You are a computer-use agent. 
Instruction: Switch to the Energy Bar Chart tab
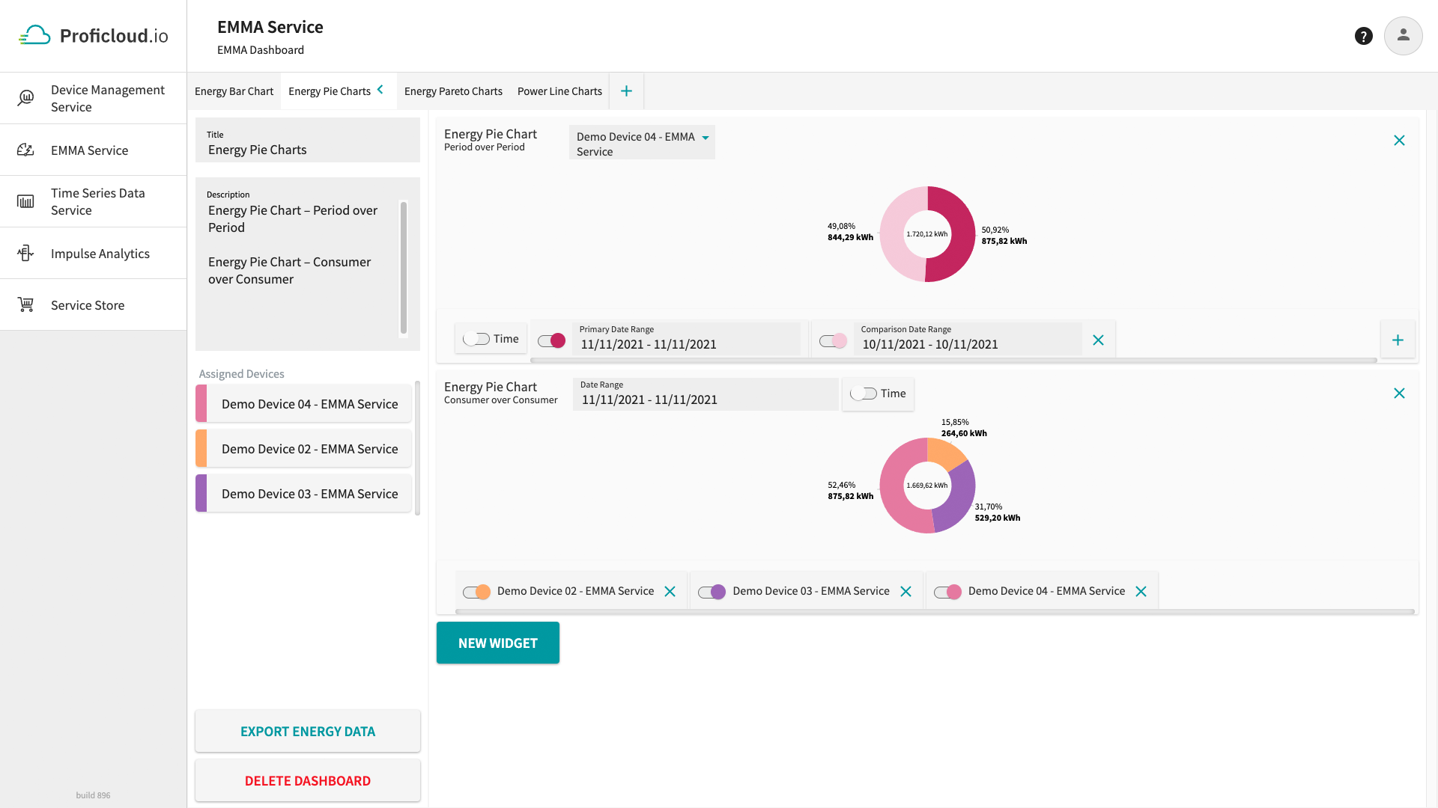click(234, 91)
